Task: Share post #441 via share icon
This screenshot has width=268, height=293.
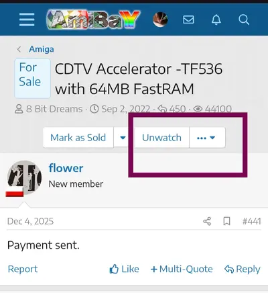Action: tap(207, 221)
